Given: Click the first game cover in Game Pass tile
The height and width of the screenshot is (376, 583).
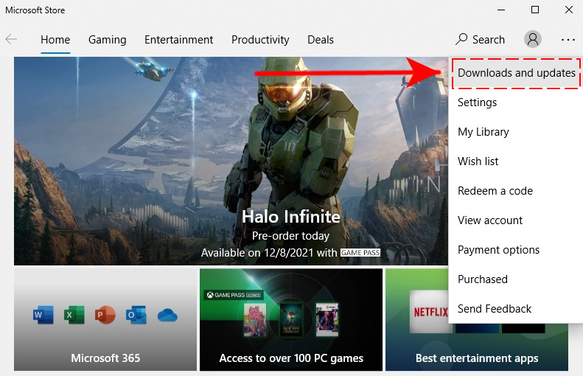Looking at the screenshot, I should coord(255,319).
